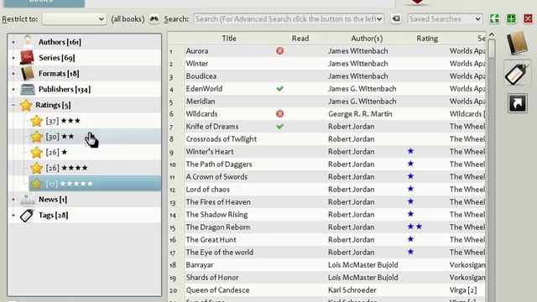Viewport: 537px width, 302px height.
Task: Expand the Series [69] category
Action: tap(13, 58)
